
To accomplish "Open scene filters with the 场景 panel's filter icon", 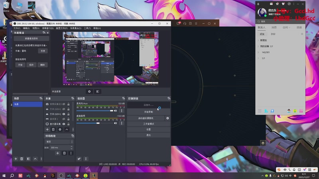I will click(28, 159).
